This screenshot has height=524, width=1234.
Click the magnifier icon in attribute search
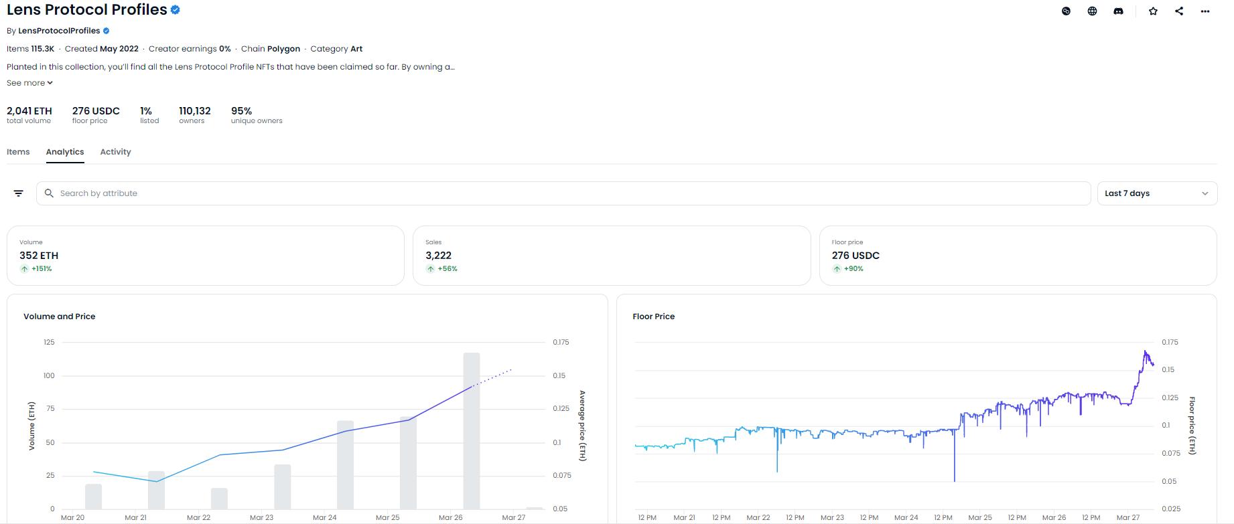click(49, 193)
